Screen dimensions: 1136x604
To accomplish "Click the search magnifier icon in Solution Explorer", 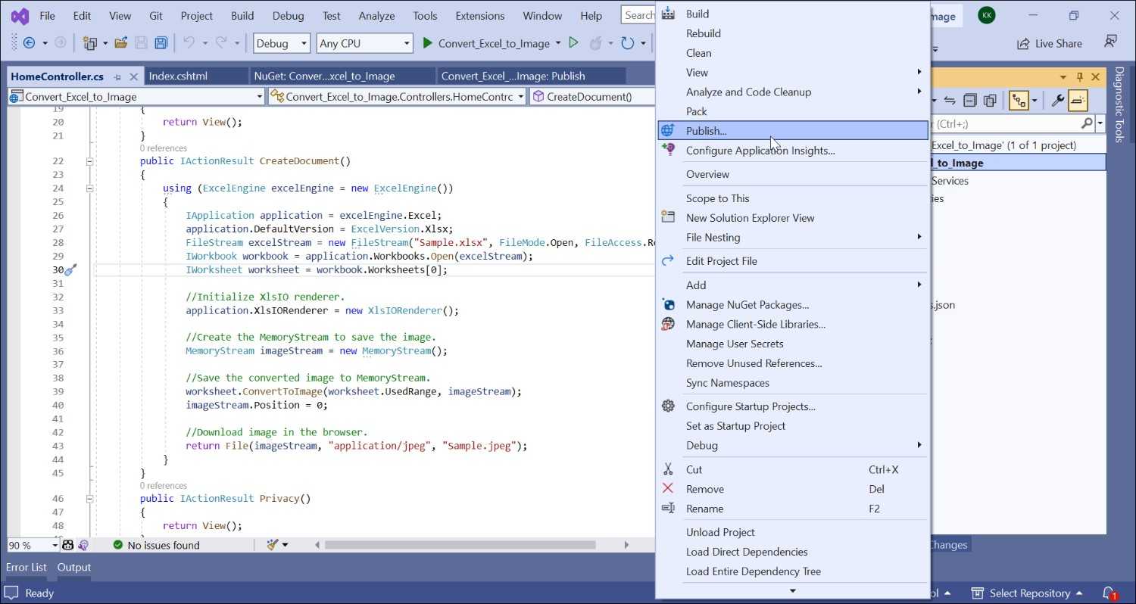I will 1087,123.
